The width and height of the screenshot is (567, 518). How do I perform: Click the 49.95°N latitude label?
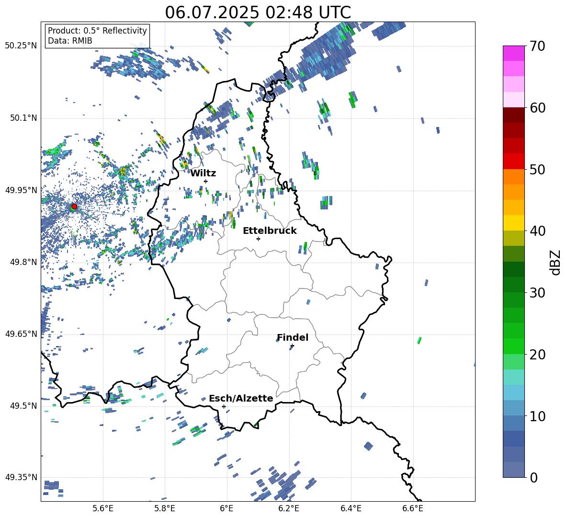point(21,190)
